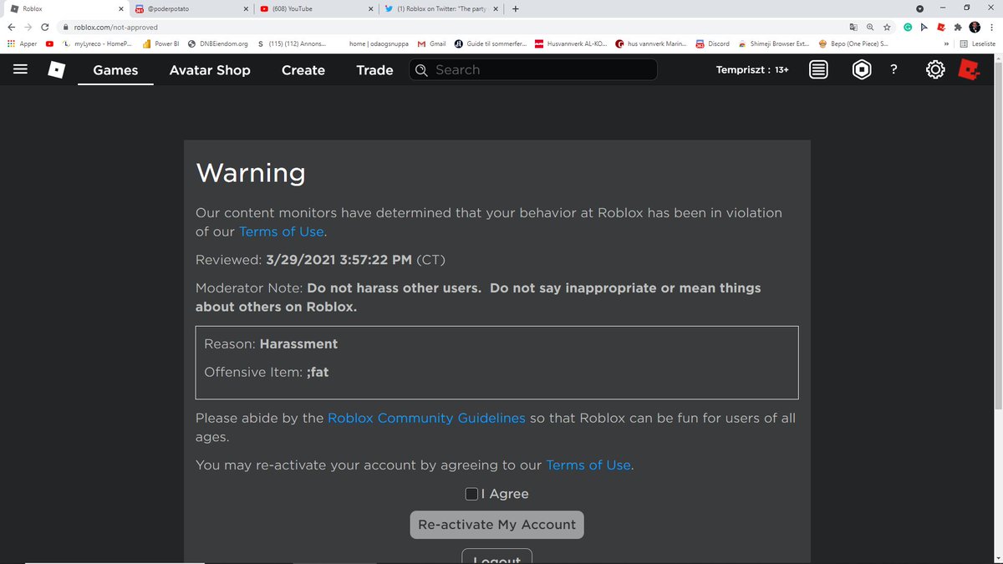Open the DNBEiendom.org bookmark
1003x564 pixels.
point(218,43)
